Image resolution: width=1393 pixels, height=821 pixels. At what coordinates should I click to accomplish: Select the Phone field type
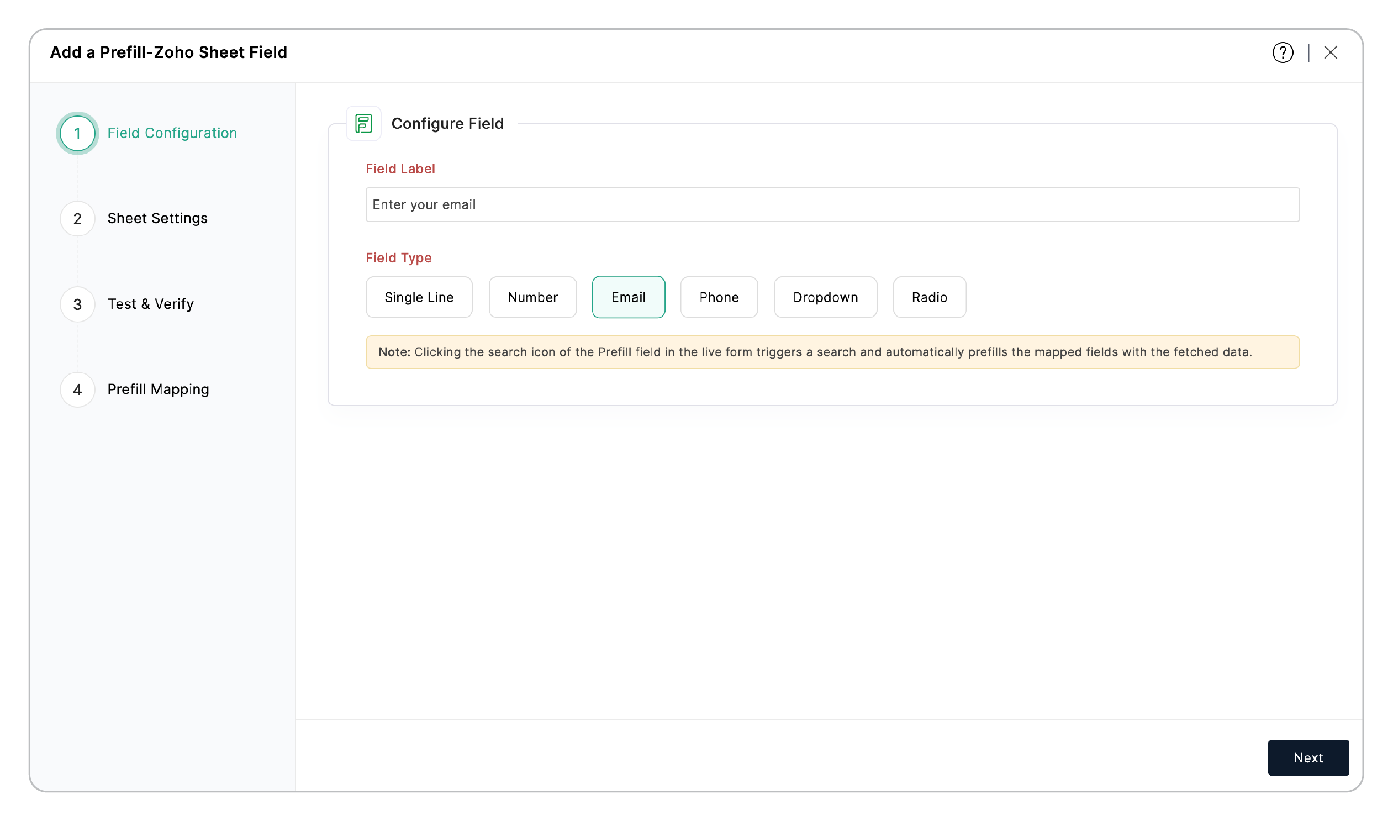(719, 297)
